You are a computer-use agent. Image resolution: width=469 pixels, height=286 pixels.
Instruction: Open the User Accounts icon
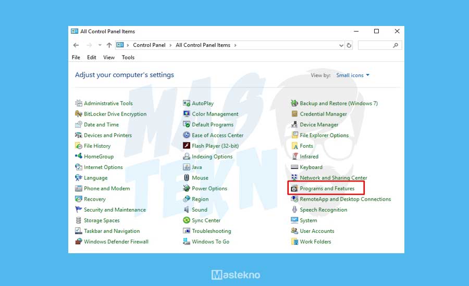294,231
